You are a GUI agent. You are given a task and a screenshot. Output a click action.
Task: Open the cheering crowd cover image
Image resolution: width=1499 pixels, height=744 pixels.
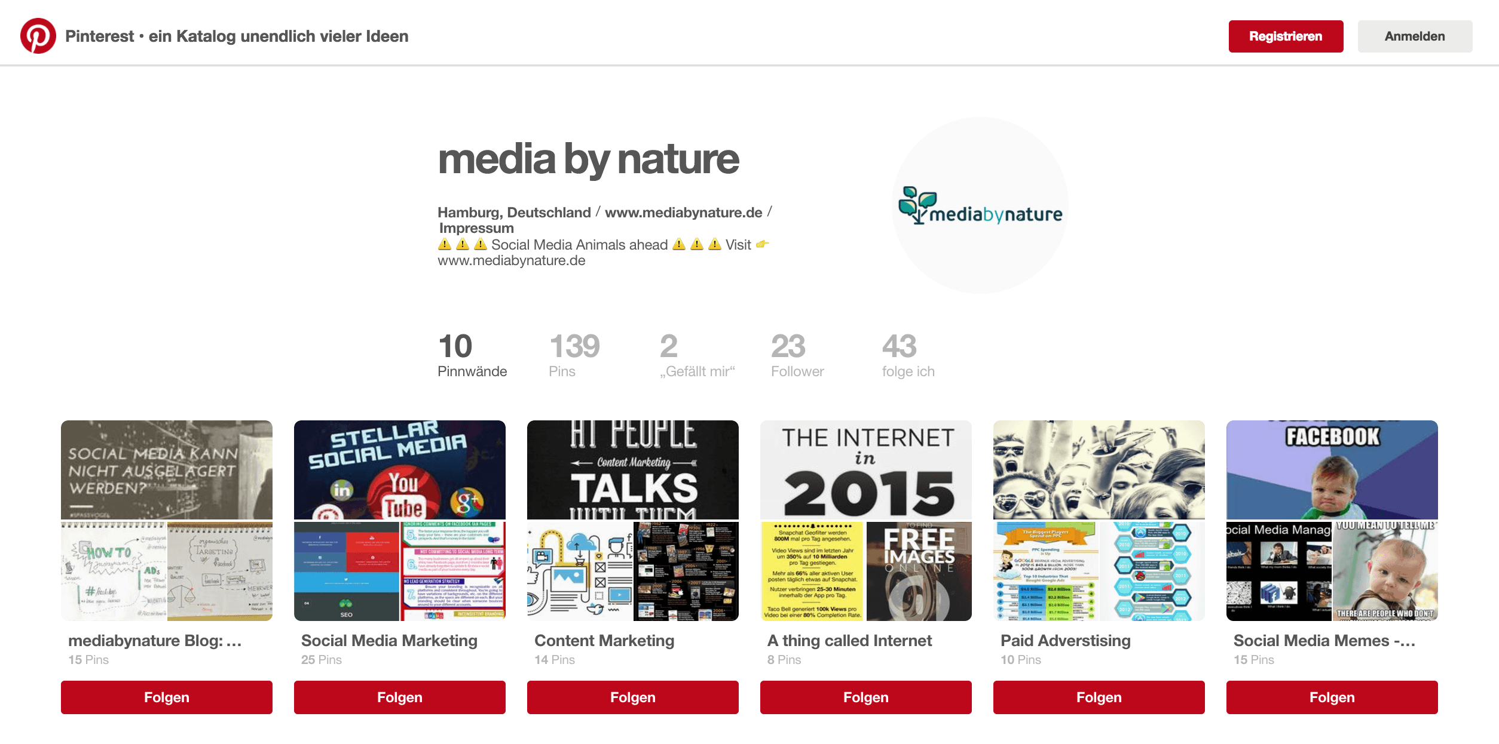coord(1099,470)
